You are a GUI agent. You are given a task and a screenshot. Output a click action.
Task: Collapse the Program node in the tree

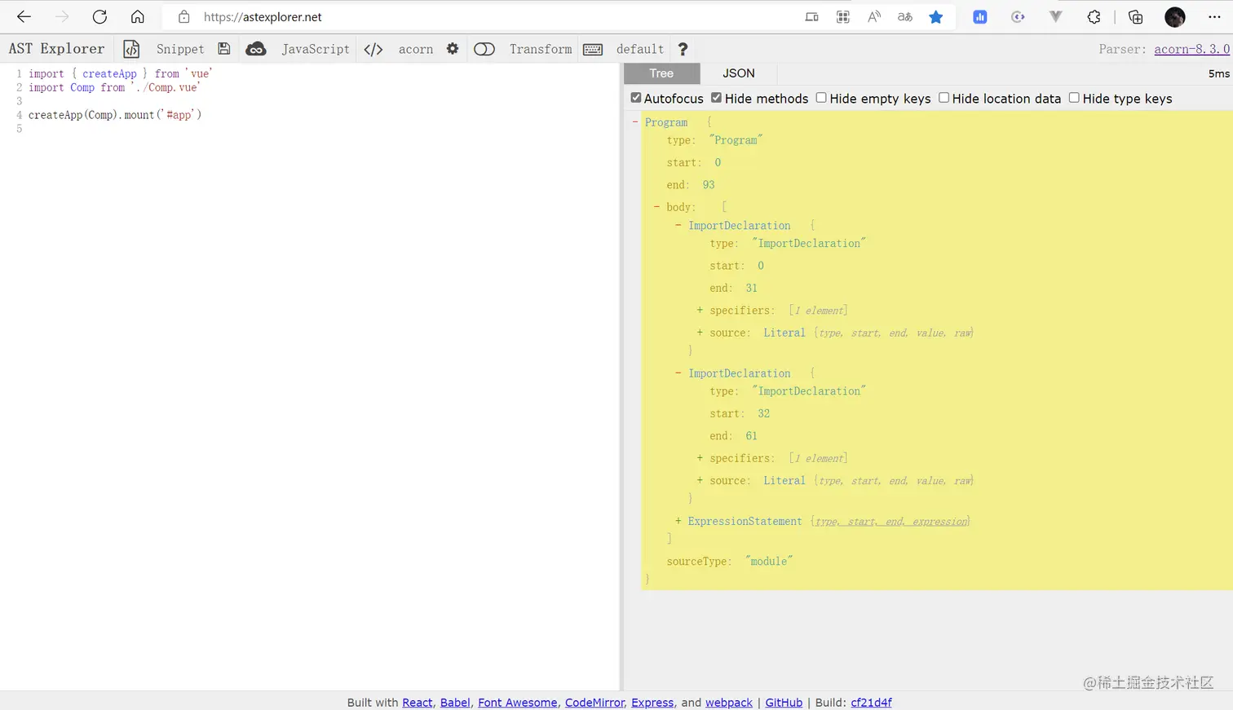click(x=635, y=121)
